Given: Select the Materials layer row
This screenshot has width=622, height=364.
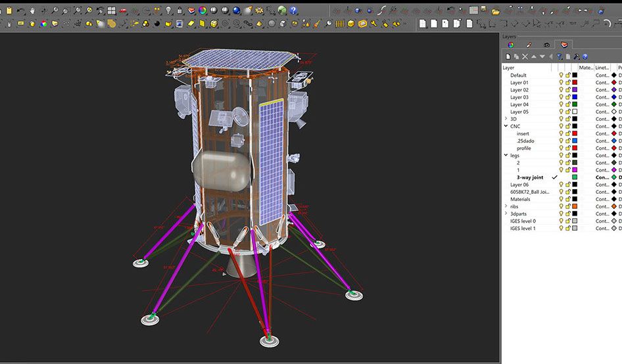Looking at the screenshot, I should (520, 199).
